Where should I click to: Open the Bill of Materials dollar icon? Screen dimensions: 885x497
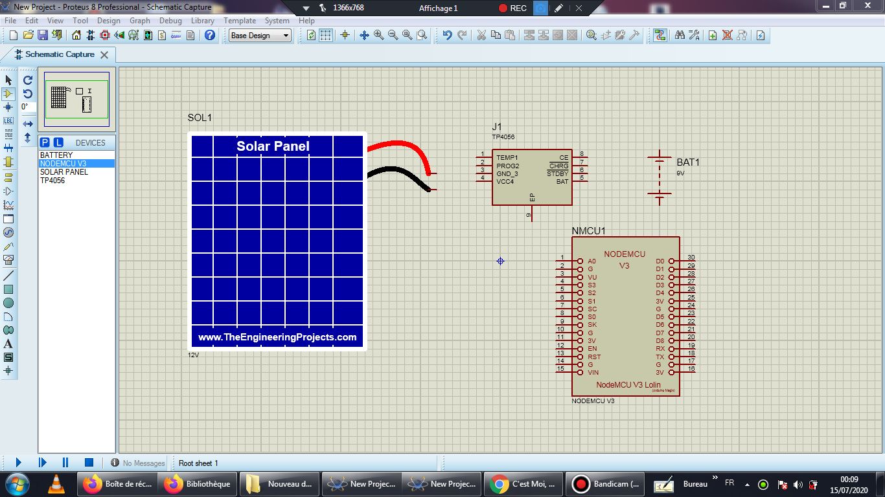coord(162,35)
